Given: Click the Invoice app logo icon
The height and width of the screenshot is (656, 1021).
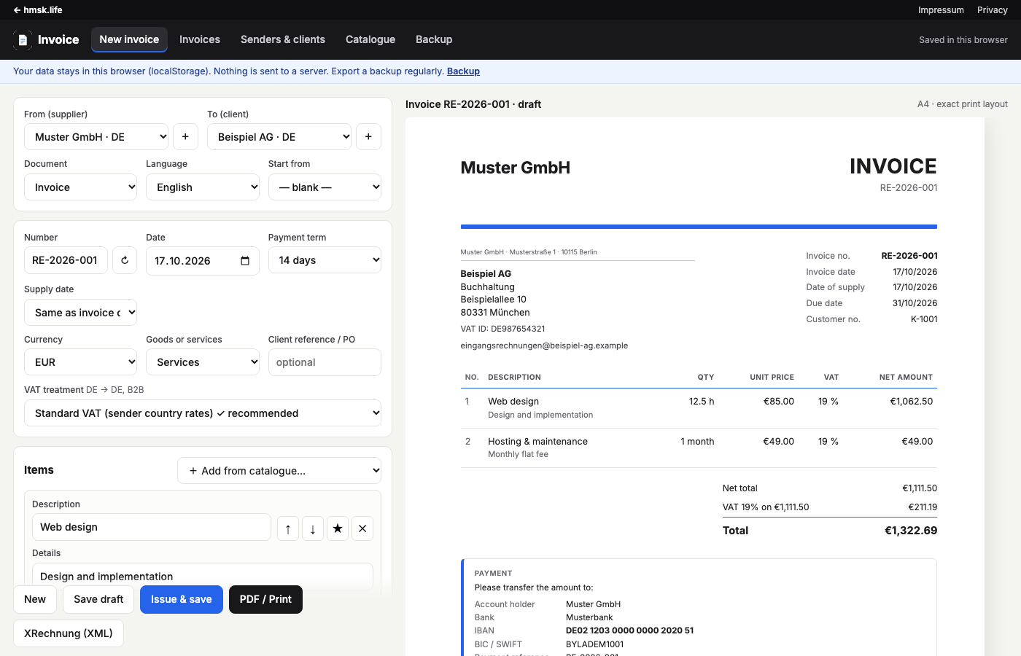Looking at the screenshot, I should pyautogui.click(x=23, y=40).
